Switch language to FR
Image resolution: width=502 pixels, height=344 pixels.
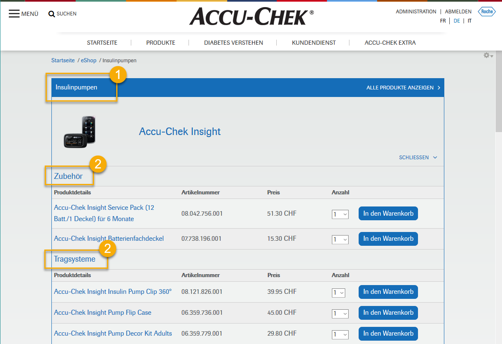tap(443, 20)
